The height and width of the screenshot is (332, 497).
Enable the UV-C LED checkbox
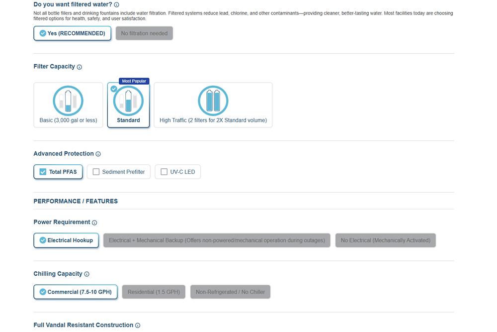pyautogui.click(x=164, y=172)
